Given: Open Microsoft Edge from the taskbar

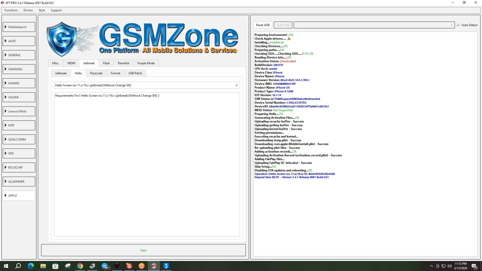Looking at the screenshot, I should click(31, 266).
